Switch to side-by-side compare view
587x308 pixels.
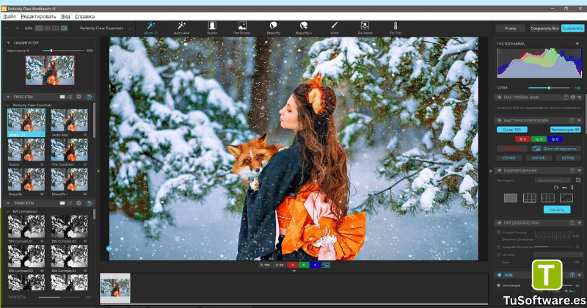47,28
